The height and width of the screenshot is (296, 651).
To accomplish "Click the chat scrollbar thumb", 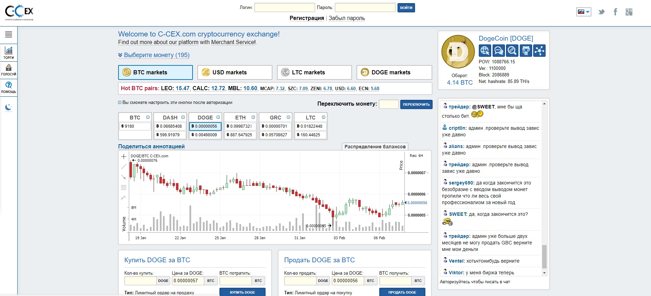I will click(x=544, y=256).
